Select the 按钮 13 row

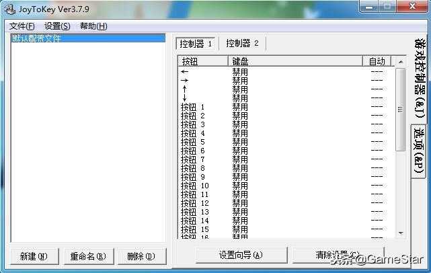tap(286, 212)
